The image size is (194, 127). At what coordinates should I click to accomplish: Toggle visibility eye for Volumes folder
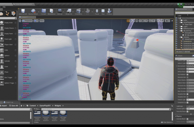point(176,37)
